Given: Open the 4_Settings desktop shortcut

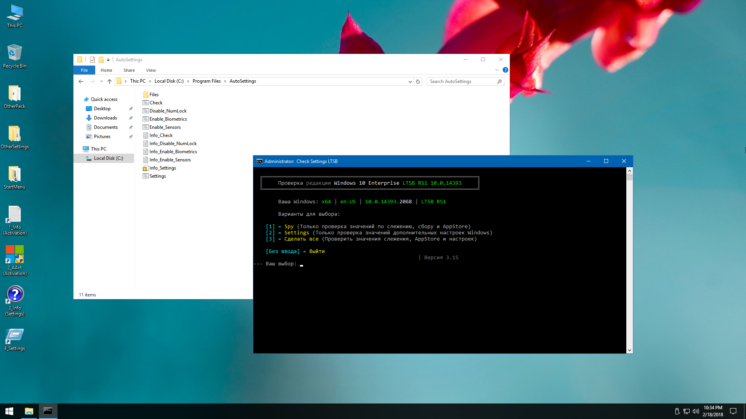Looking at the screenshot, I should click(x=15, y=336).
